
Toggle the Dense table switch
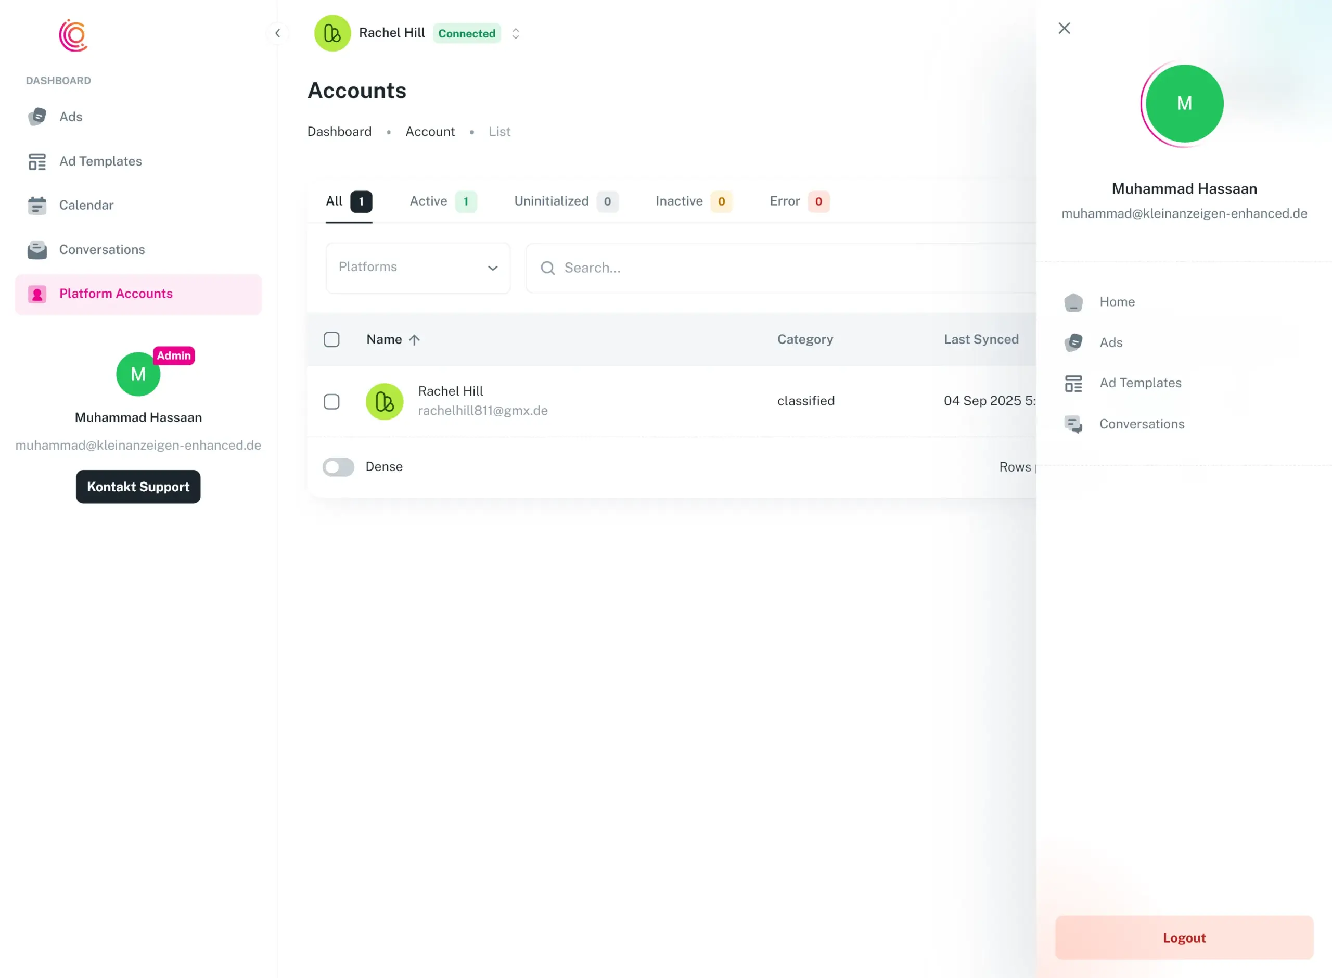[338, 467]
